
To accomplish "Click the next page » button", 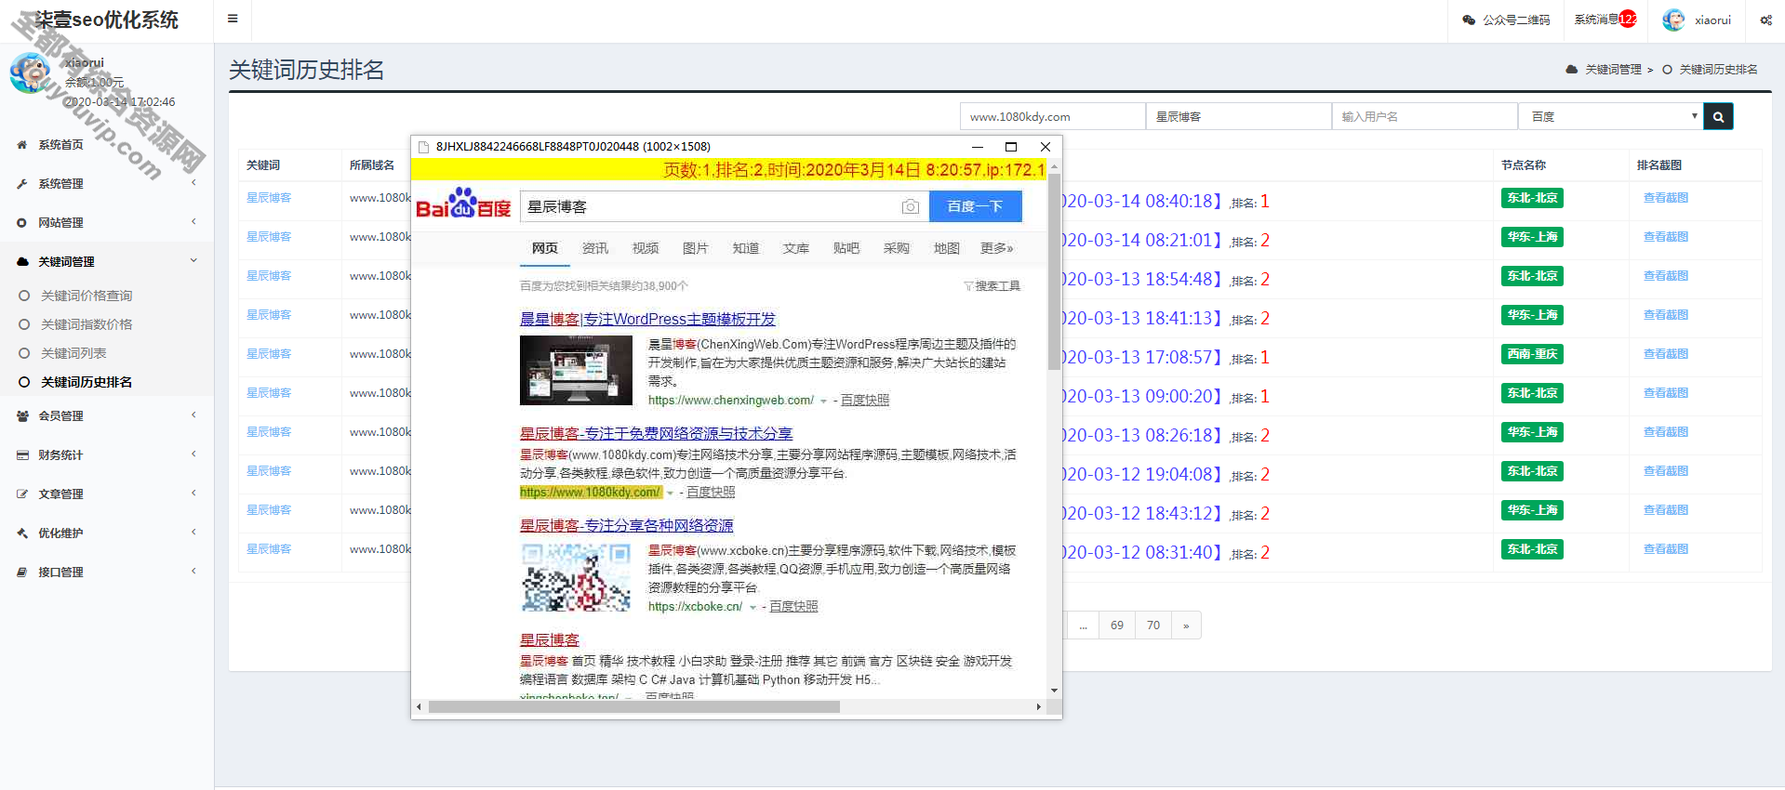I will pos(1186,625).
